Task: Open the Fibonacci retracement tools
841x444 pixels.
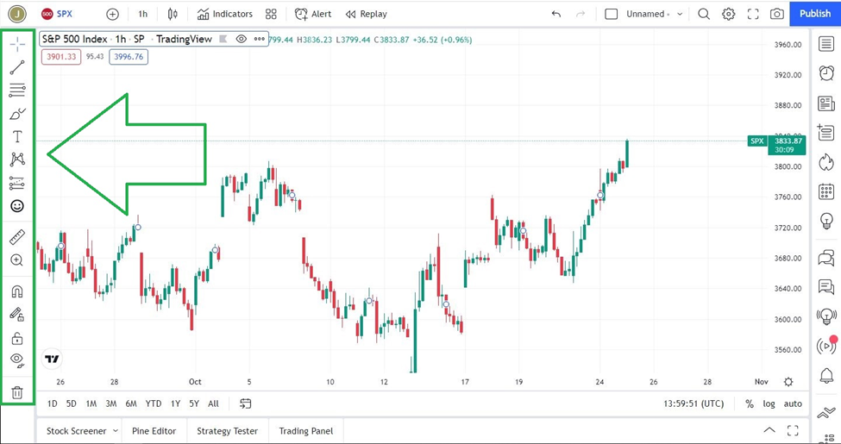Action: pos(17,90)
